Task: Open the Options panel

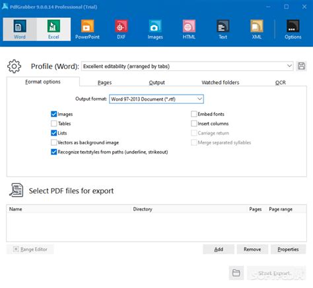Action: (293, 29)
